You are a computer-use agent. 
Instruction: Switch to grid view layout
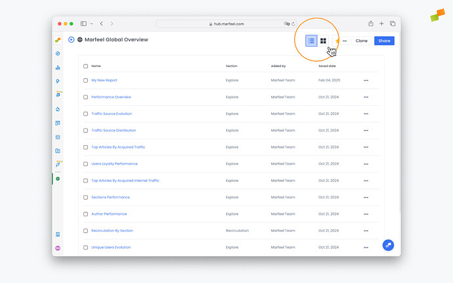tap(323, 41)
